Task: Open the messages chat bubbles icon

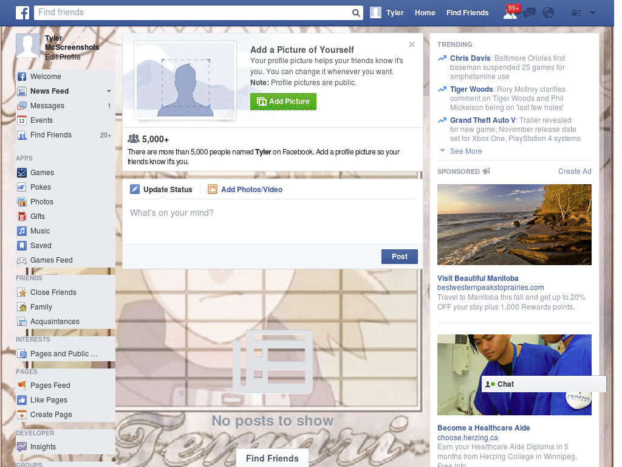Action: coord(529,13)
